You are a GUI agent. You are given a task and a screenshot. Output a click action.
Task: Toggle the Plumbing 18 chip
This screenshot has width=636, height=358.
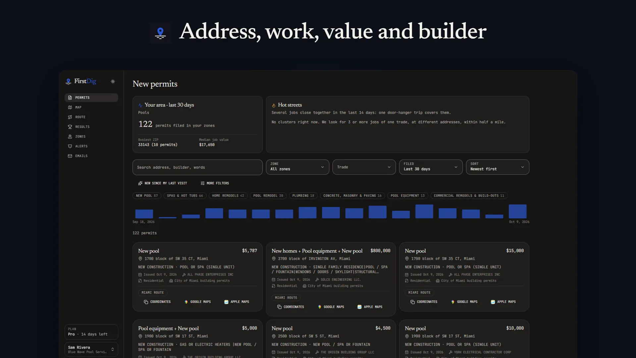coord(303,196)
